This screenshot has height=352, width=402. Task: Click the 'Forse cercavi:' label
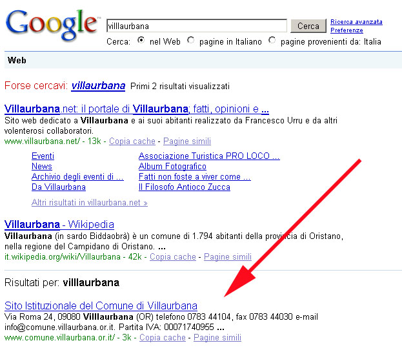point(36,86)
